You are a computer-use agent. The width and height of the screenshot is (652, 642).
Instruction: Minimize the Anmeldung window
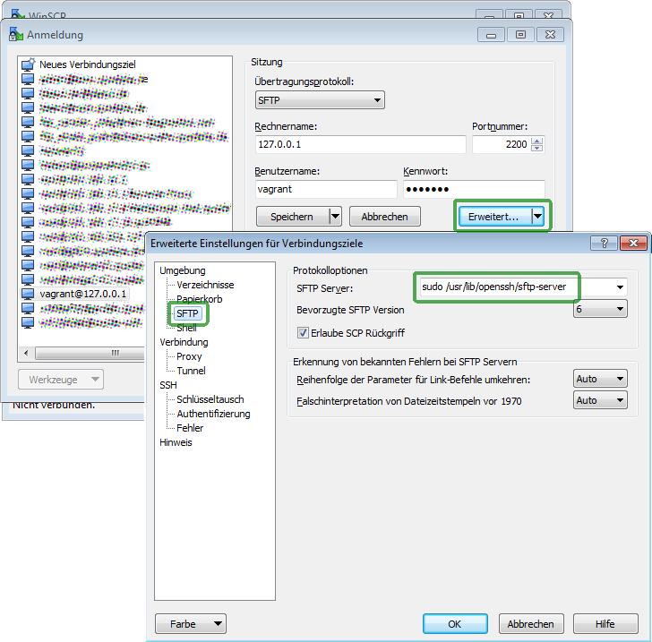click(491, 35)
